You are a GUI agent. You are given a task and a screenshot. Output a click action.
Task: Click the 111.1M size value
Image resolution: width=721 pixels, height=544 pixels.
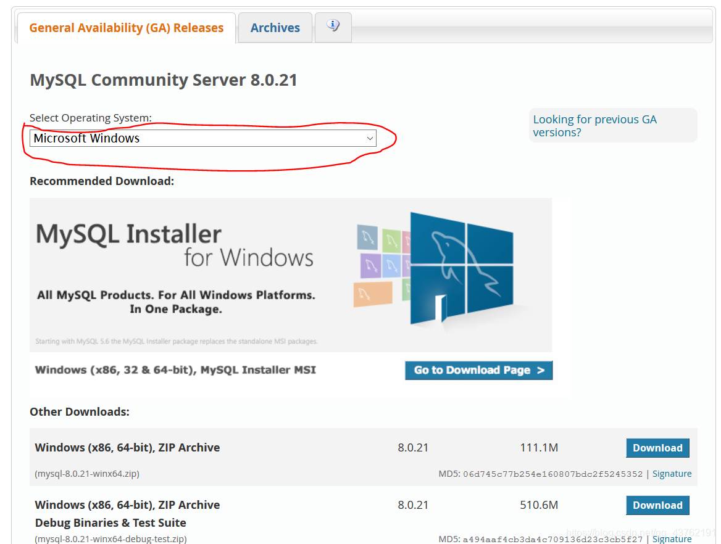tap(539, 448)
